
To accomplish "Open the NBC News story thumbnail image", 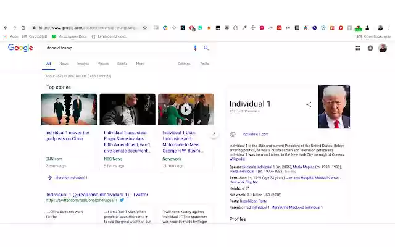I will 128,110.
